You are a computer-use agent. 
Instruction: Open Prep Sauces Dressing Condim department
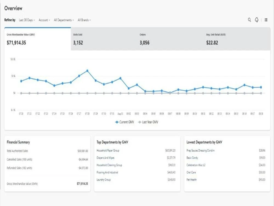pos(201,151)
